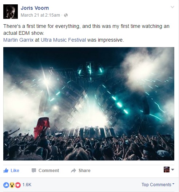
Task: Open the Martin Garrix page link
Action: click(x=19, y=40)
